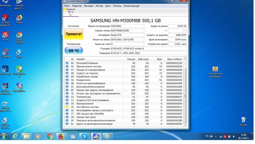The width and height of the screenshot is (255, 144).
Task: Open the Wireless Router TL desktop shortcut
Action: [x=5, y=106]
